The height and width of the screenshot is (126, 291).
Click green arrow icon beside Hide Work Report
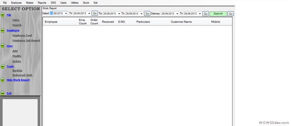(x=2, y=80)
